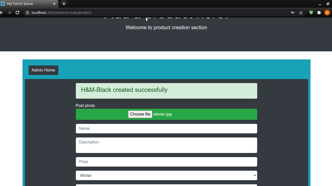The image size is (332, 186).
Task: Click the Choose file button
Action: 140,114
